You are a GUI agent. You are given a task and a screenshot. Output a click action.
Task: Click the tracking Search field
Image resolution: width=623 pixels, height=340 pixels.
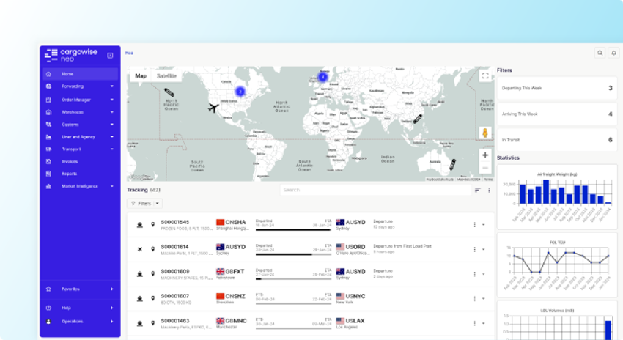point(374,190)
